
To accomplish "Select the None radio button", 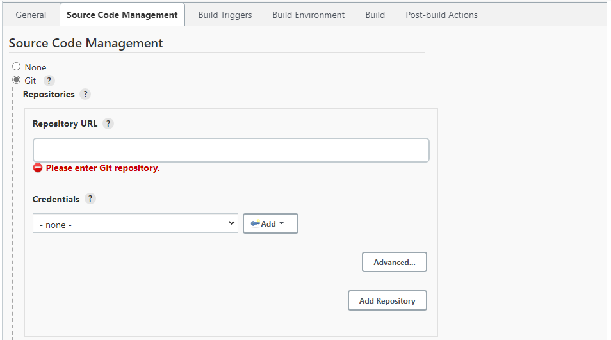I will point(17,67).
